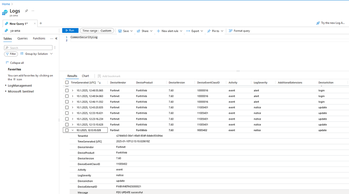Click the Share icon in toolbar

[139, 31]
